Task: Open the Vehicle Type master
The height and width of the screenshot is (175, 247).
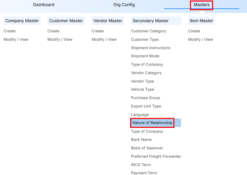Action: click(x=142, y=89)
